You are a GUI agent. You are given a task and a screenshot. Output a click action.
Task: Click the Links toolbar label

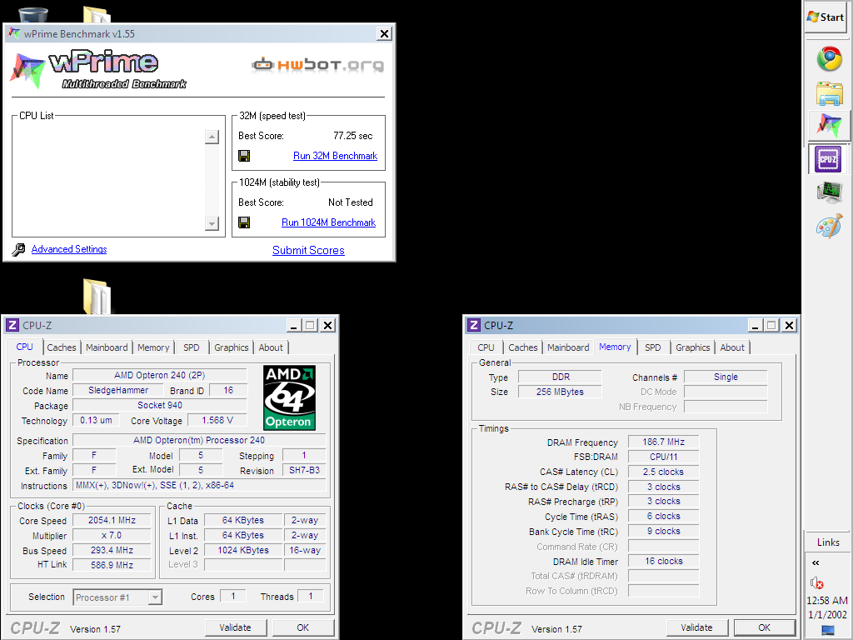coord(828,542)
